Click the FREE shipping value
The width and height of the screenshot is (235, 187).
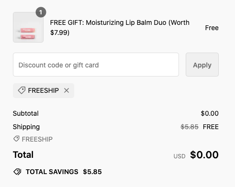tap(211, 127)
